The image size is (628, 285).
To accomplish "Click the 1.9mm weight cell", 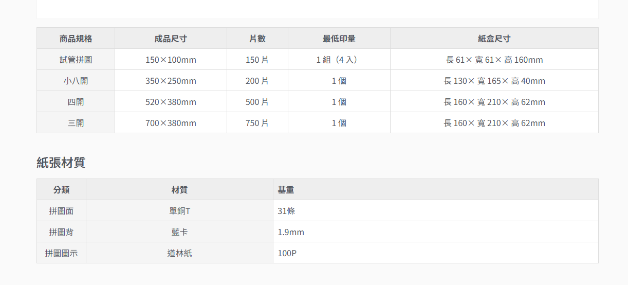I will (x=291, y=232).
